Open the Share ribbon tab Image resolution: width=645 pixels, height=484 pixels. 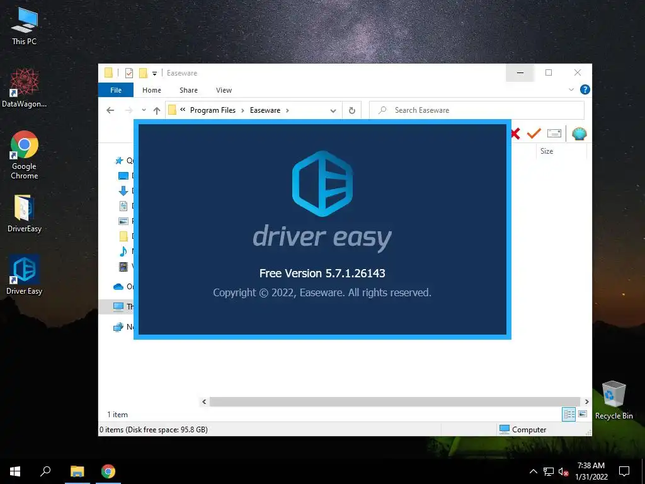188,90
